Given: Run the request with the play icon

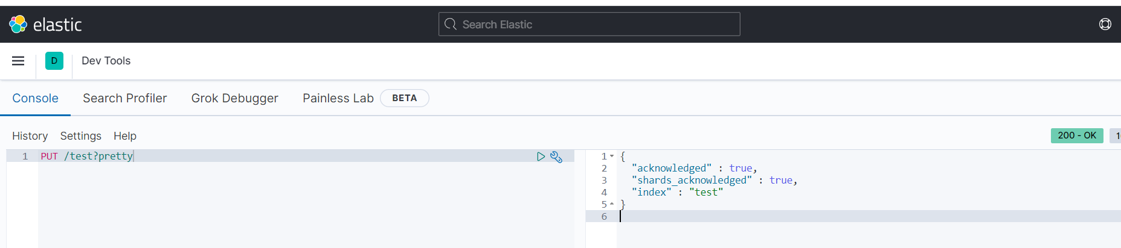Looking at the screenshot, I should [x=541, y=157].
